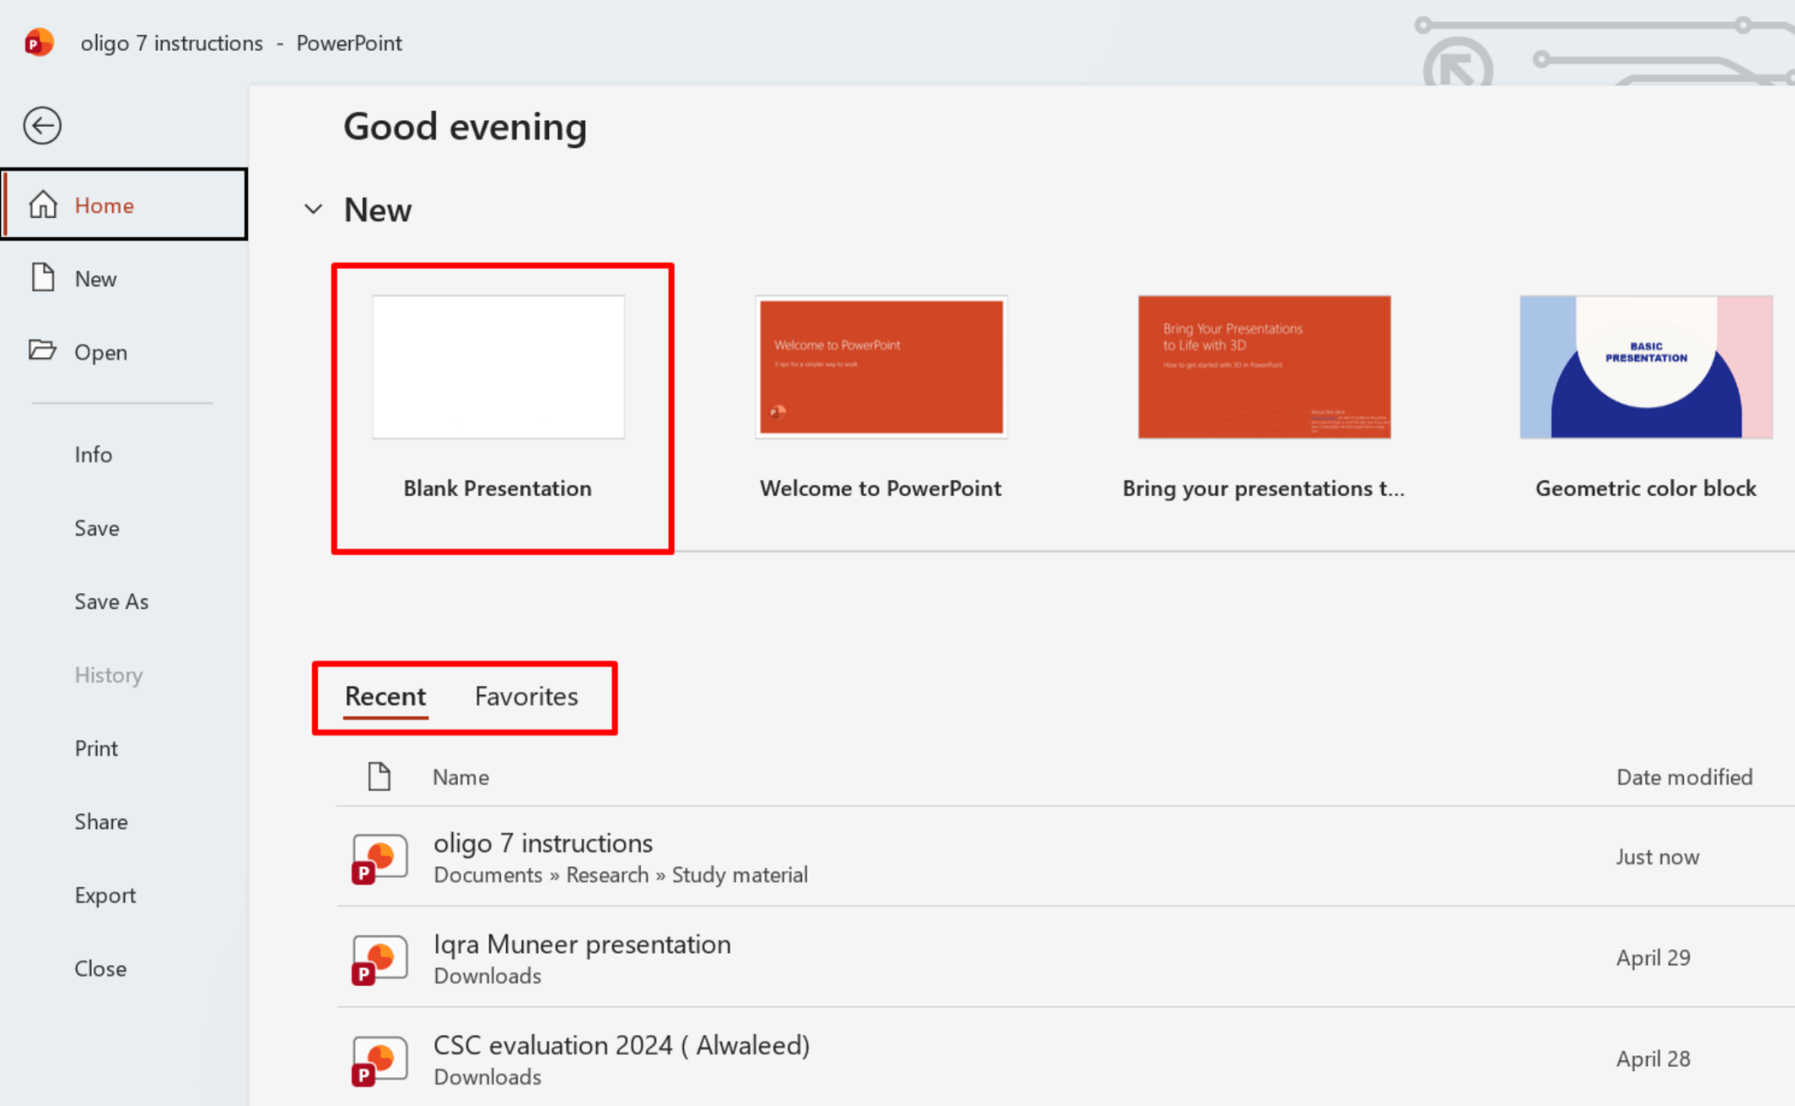The width and height of the screenshot is (1795, 1106).
Task: Click the New document icon in sidebar
Action: (x=43, y=277)
